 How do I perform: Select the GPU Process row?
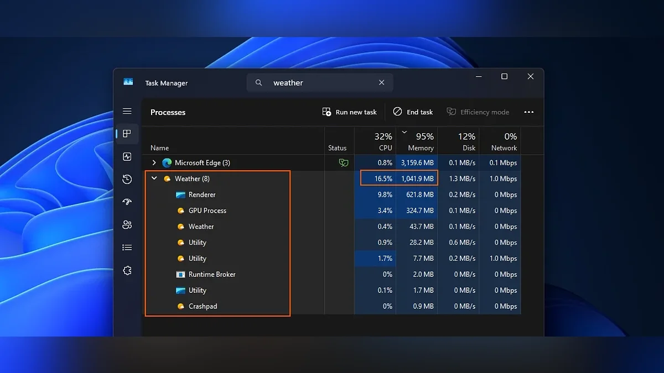tap(331, 211)
